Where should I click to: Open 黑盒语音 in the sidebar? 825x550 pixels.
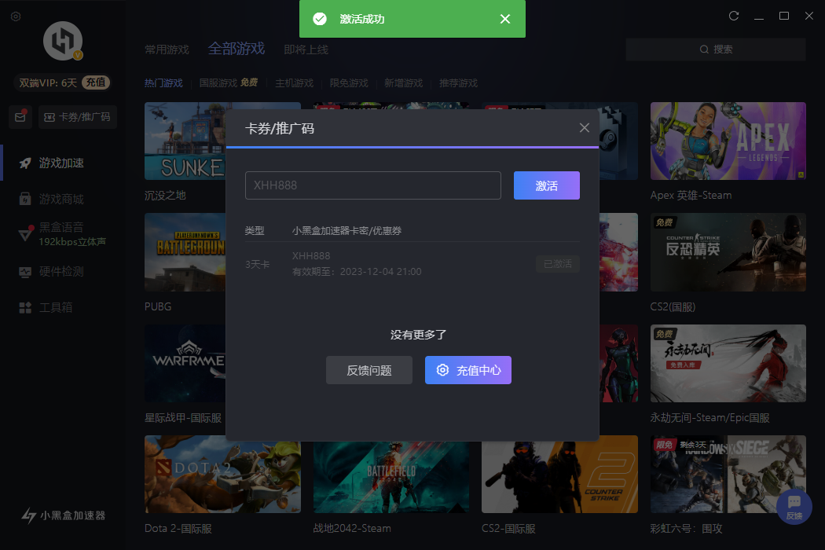tap(62, 233)
